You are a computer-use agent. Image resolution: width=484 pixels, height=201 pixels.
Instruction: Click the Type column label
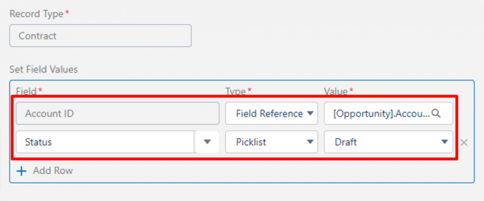[236, 91]
